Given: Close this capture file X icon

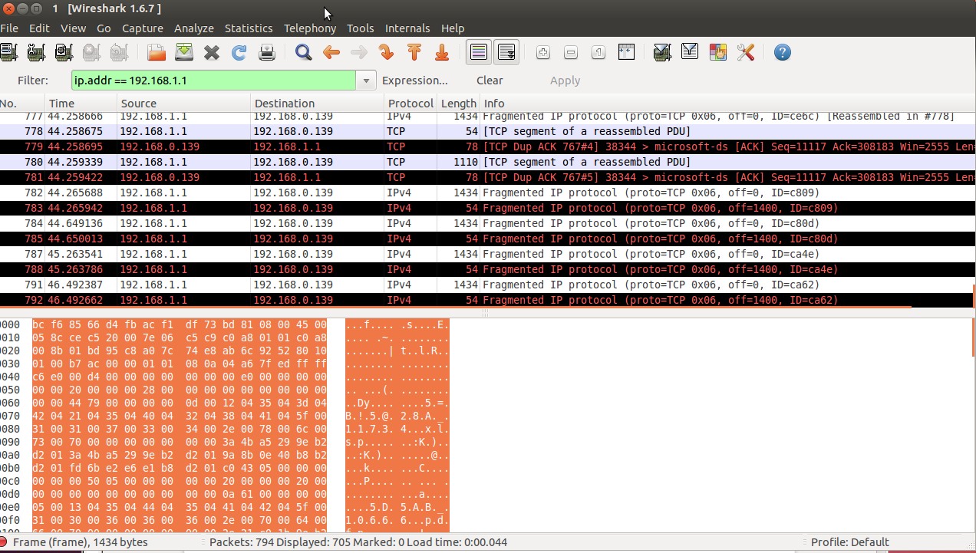Looking at the screenshot, I should pyautogui.click(x=212, y=52).
